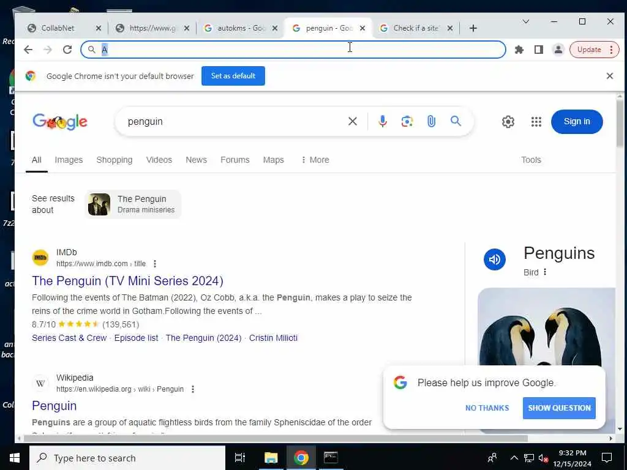
Task: Open the Maps search filter
Action: 274,160
